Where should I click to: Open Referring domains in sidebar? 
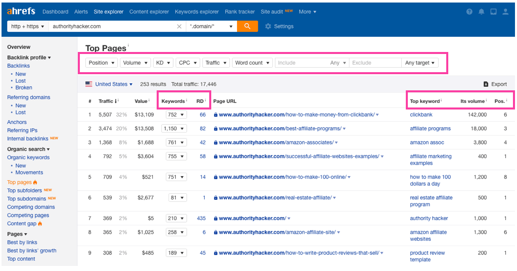(x=29, y=97)
